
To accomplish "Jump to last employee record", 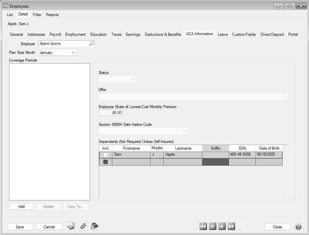I will point(231,227).
